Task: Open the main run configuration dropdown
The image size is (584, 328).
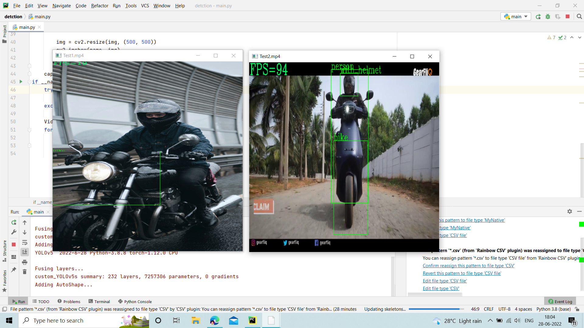Action: pos(516,17)
